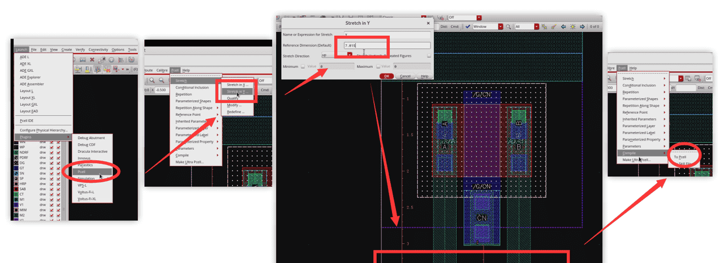Expand the Plugins submenu in Launch menu
The width and height of the screenshot is (724, 263).
point(44,137)
